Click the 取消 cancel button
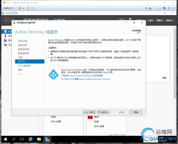Screen dimensions: 178x144 136,112
